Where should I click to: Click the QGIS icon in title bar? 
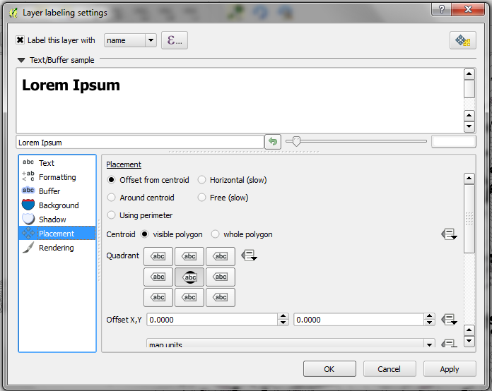click(x=13, y=13)
